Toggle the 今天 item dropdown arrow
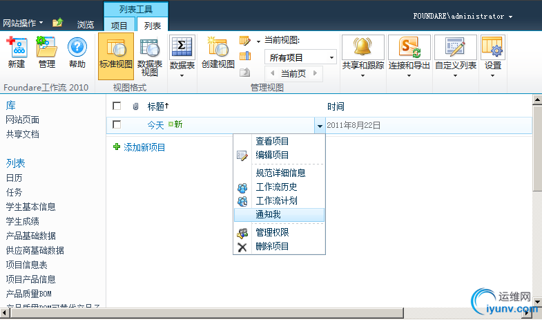Viewport: 542px width, 320px height. 320,126
